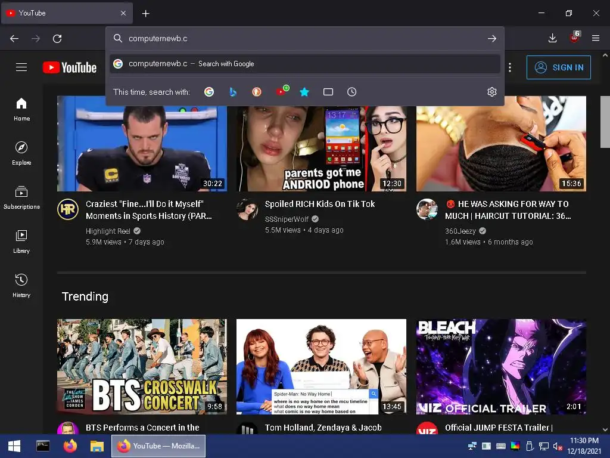Open Command Prompt from taskbar
The width and height of the screenshot is (610, 458).
point(43,446)
